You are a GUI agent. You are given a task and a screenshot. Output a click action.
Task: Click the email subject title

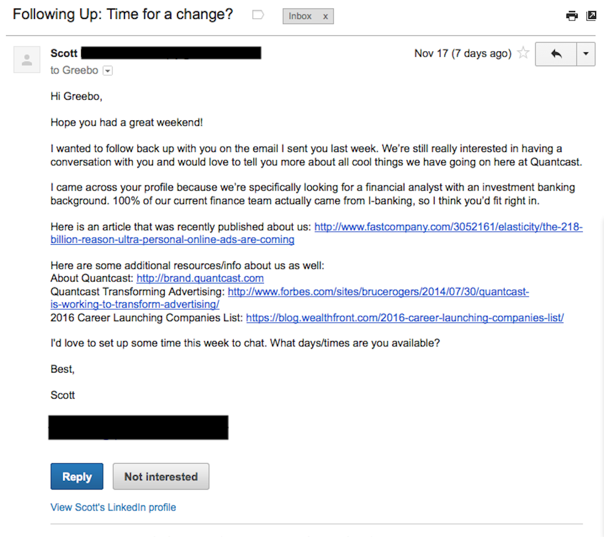coord(123,14)
